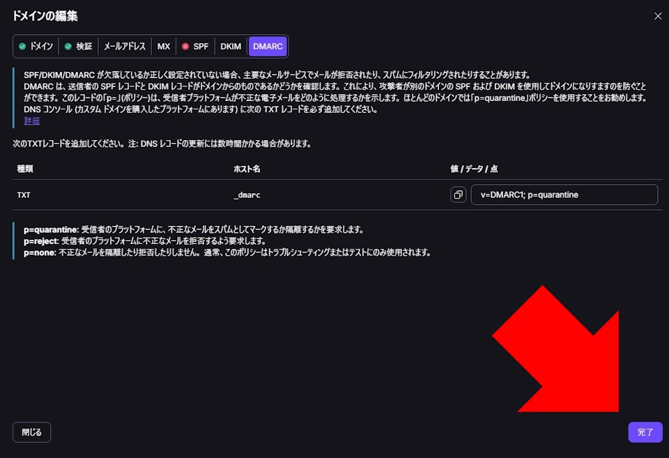Viewport: 669px width, 458px height.
Task: Click the TXT record type label
Action: pos(23,195)
